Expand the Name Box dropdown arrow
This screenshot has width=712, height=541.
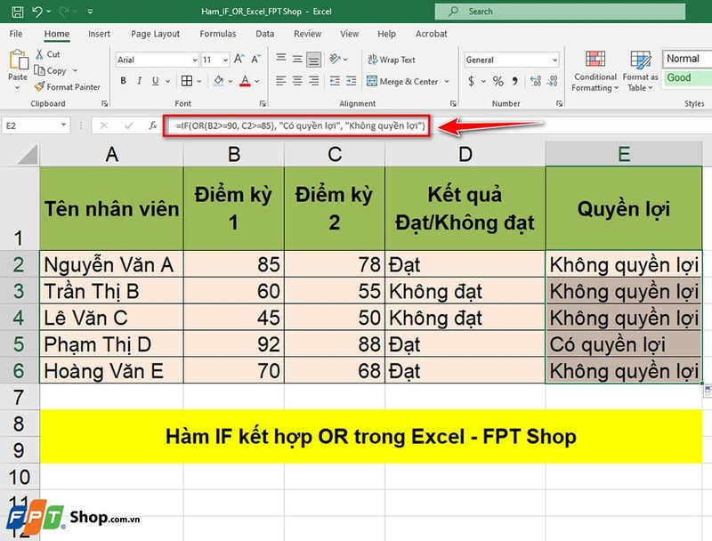pyautogui.click(x=63, y=125)
